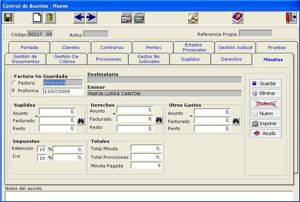Viewport: 300px width, 202px height.
Task: Click the Imprimir button
Action: [x=266, y=124]
